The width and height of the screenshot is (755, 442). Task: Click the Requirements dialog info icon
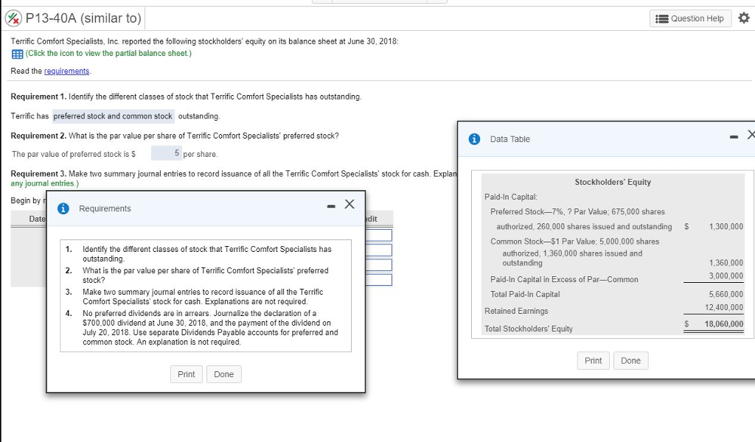[x=63, y=208]
